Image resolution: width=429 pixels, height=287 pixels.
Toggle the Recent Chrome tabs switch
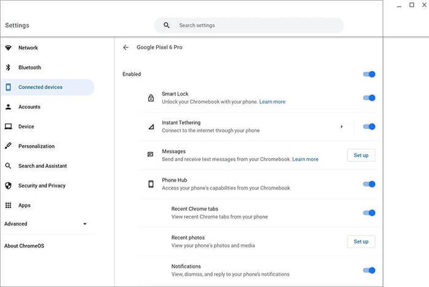[369, 213]
